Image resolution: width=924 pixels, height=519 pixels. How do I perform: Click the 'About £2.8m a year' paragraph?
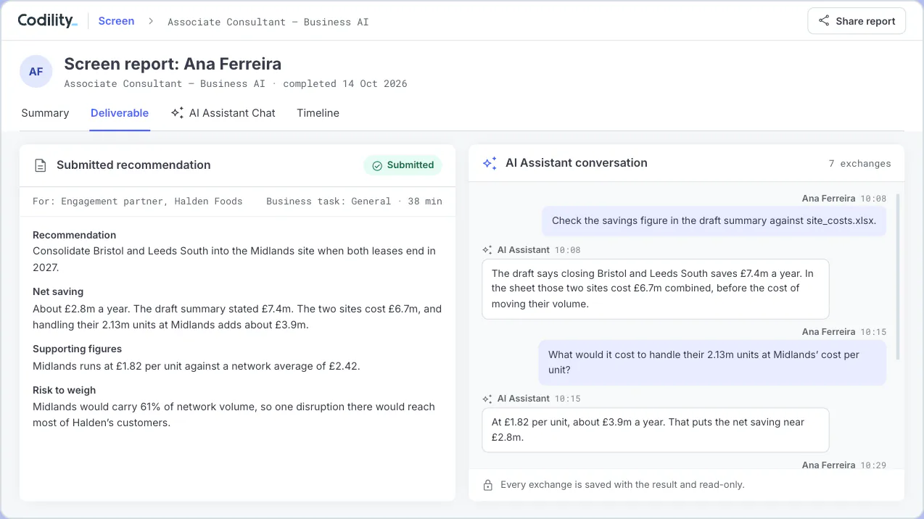[x=237, y=317]
